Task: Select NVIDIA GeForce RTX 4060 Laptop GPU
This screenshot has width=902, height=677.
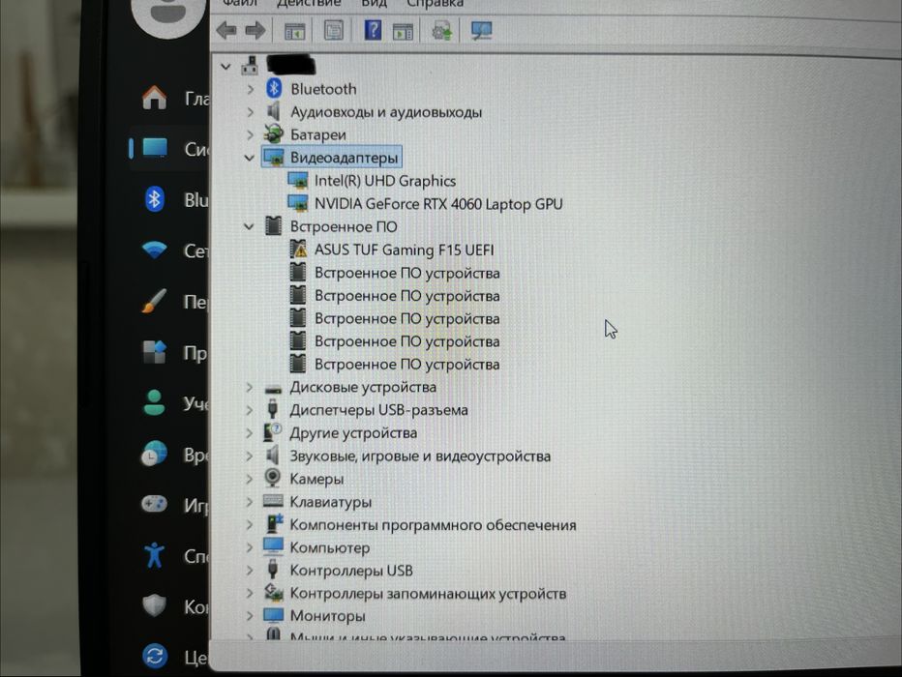Action: click(x=438, y=204)
